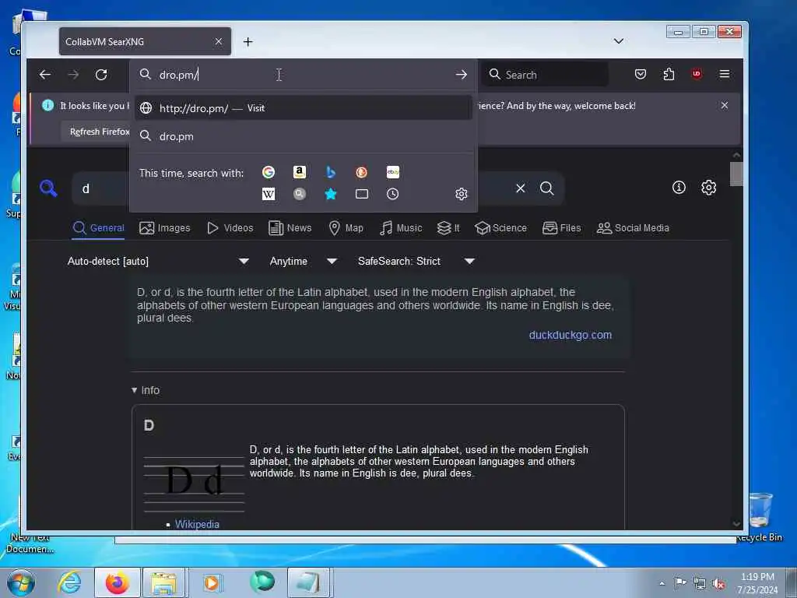Collapse the Info section
797x598 pixels.
(x=146, y=390)
